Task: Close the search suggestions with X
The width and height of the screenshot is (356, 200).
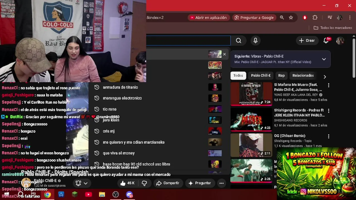Action: point(224,54)
